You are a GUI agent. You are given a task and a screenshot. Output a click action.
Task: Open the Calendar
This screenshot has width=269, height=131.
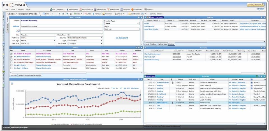click(125, 9)
